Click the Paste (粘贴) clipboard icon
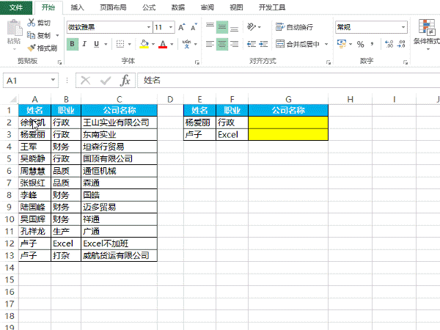The width and height of the screenshot is (440, 330). (13, 32)
